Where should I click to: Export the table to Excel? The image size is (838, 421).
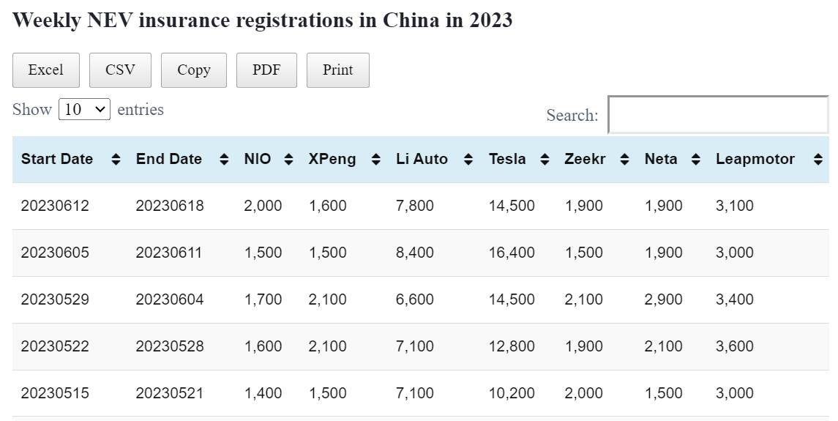(45, 70)
